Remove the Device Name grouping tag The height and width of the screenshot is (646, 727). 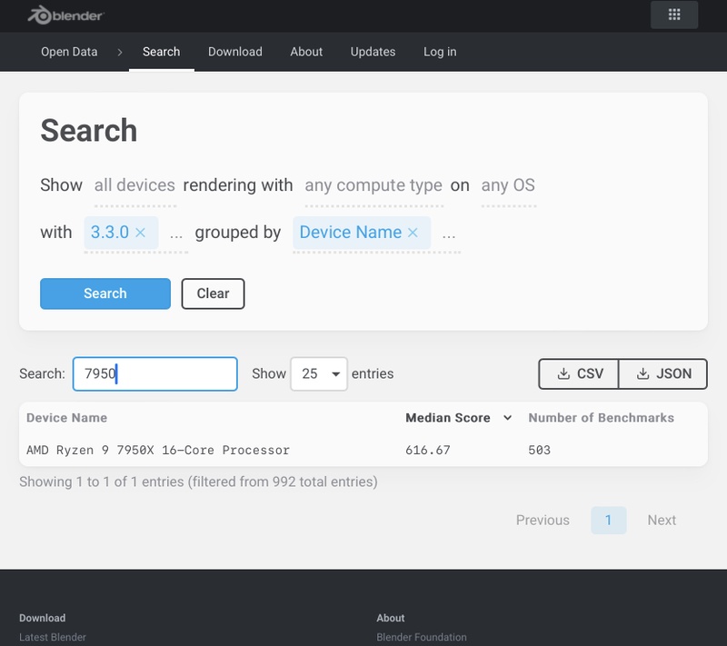[x=413, y=233]
